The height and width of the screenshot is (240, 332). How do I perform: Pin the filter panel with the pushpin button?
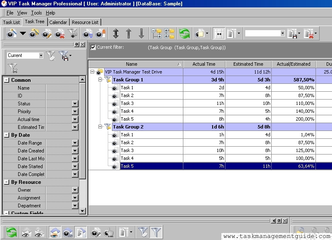tap(77, 45)
